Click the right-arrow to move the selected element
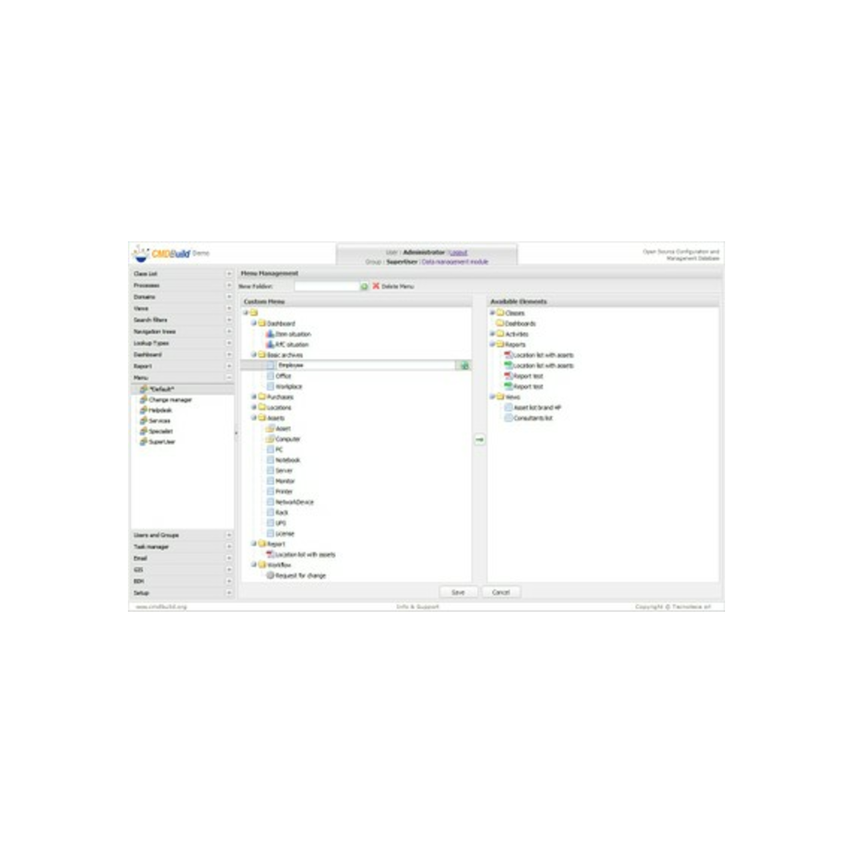 [478, 440]
